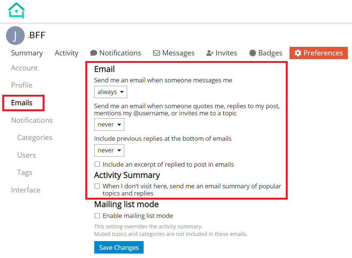Open the 'always' message email dropdown
This screenshot has width=352, height=258.
111,92
